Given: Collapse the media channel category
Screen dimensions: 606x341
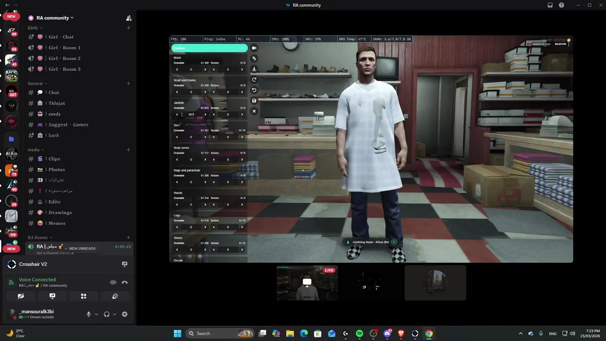Looking at the screenshot, I should [x=36, y=150].
